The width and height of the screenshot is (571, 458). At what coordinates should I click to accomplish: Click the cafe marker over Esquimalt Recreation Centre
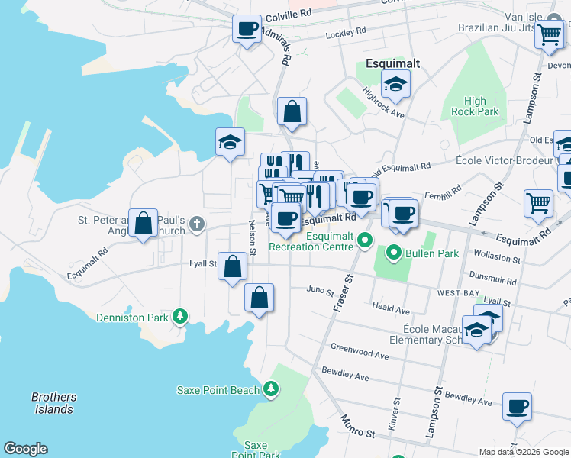click(285, 221)
